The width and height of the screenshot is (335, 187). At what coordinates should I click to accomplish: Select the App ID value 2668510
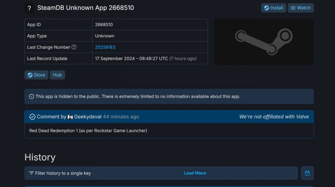(x=104, y=24)
